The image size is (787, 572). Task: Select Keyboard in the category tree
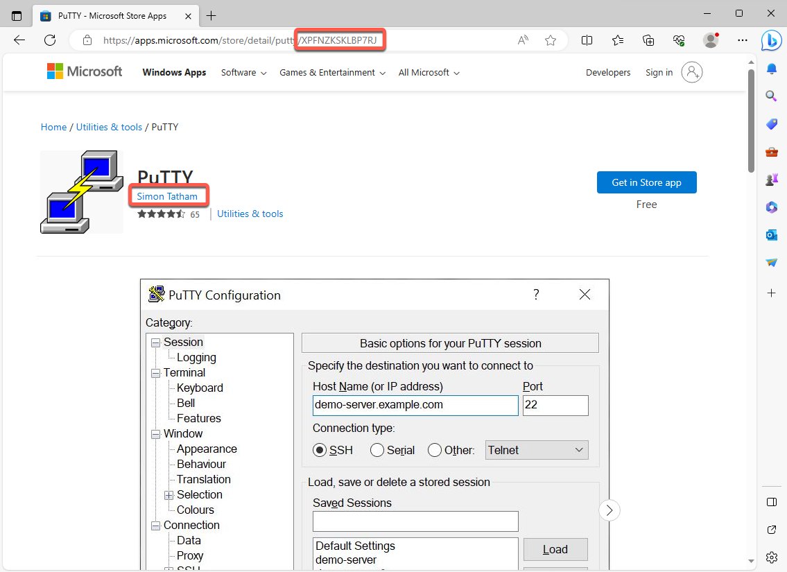tap(200, 388)
